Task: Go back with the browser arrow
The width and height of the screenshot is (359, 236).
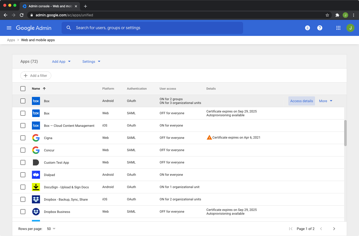Action: [6, 15]
